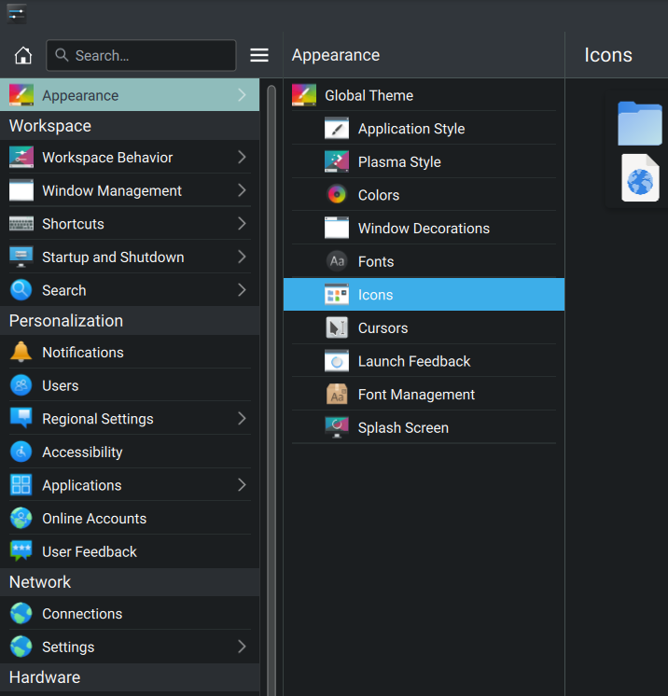The height and width of the screenshot is (696, 668).
Task: Open Window Decorations settings
Action: pos(424,229)
